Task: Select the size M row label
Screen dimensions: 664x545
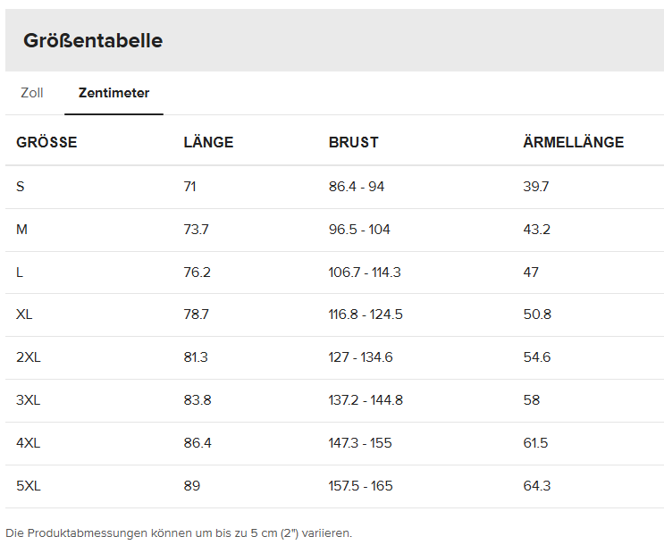Action: 21,229
